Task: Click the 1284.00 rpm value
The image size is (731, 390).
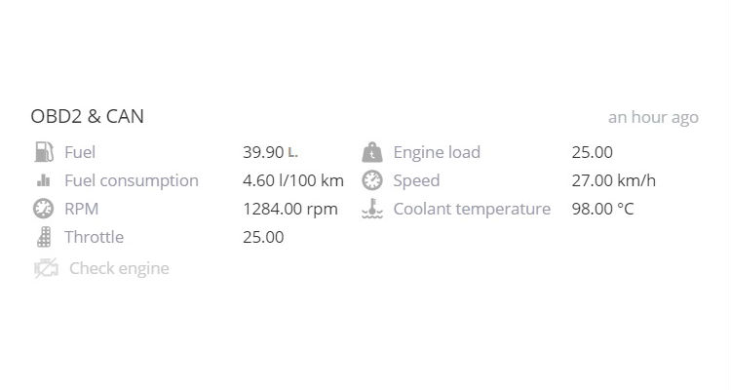Action: tap(290, 209)
